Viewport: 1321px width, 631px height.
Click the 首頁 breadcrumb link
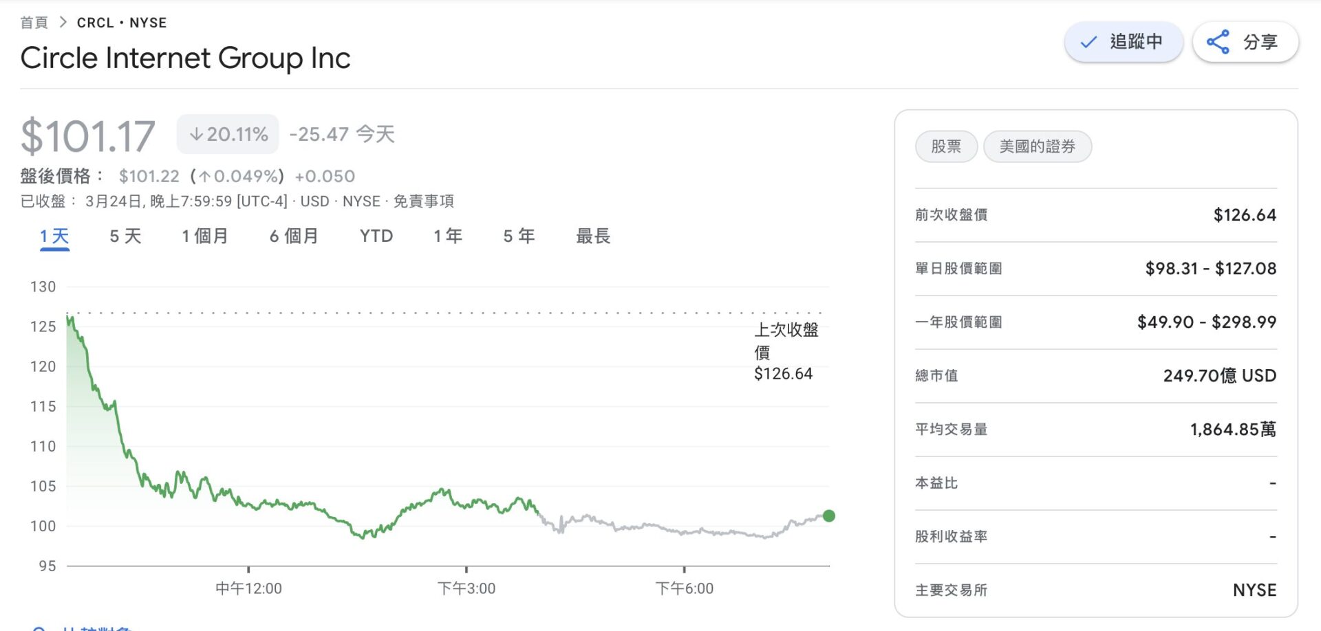coord(33,22)
